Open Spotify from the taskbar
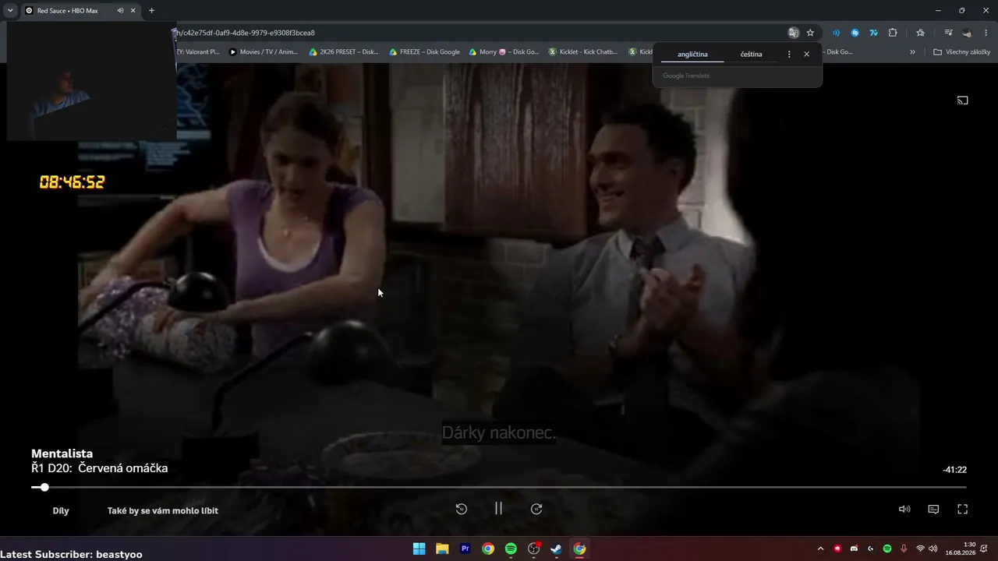998x561 pixels. pyautogui.click(x=511, y=549)
